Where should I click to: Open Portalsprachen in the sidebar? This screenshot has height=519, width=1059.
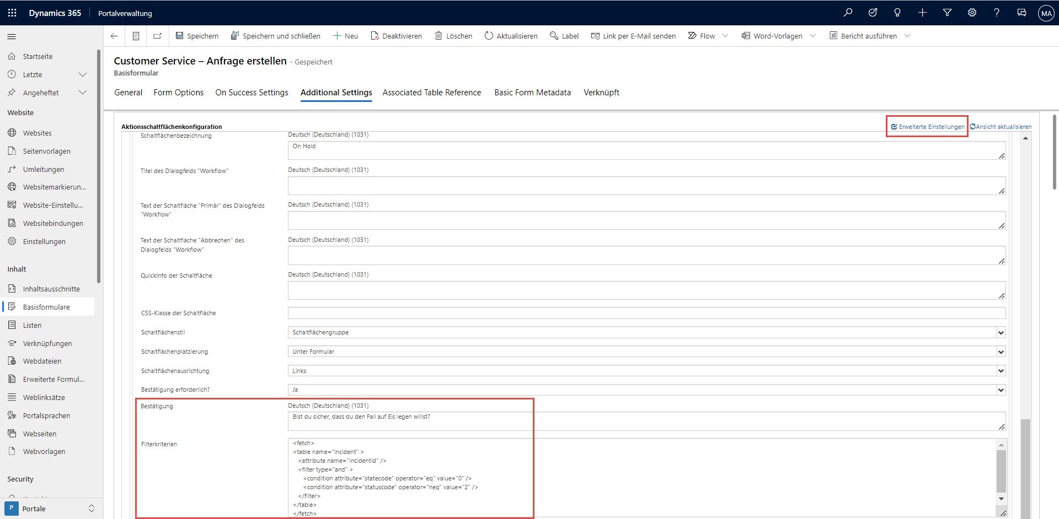(x=47, y=415)
